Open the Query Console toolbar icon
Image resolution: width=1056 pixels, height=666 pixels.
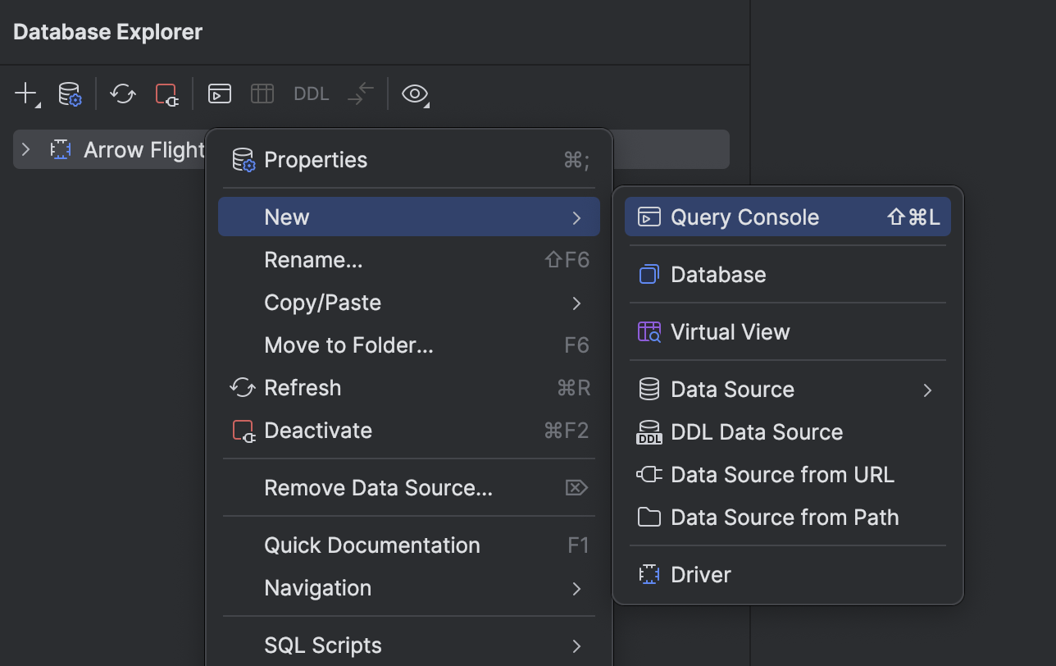pos(219,94)
